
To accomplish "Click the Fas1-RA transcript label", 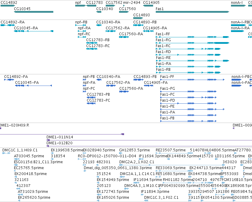I will 163,64.
